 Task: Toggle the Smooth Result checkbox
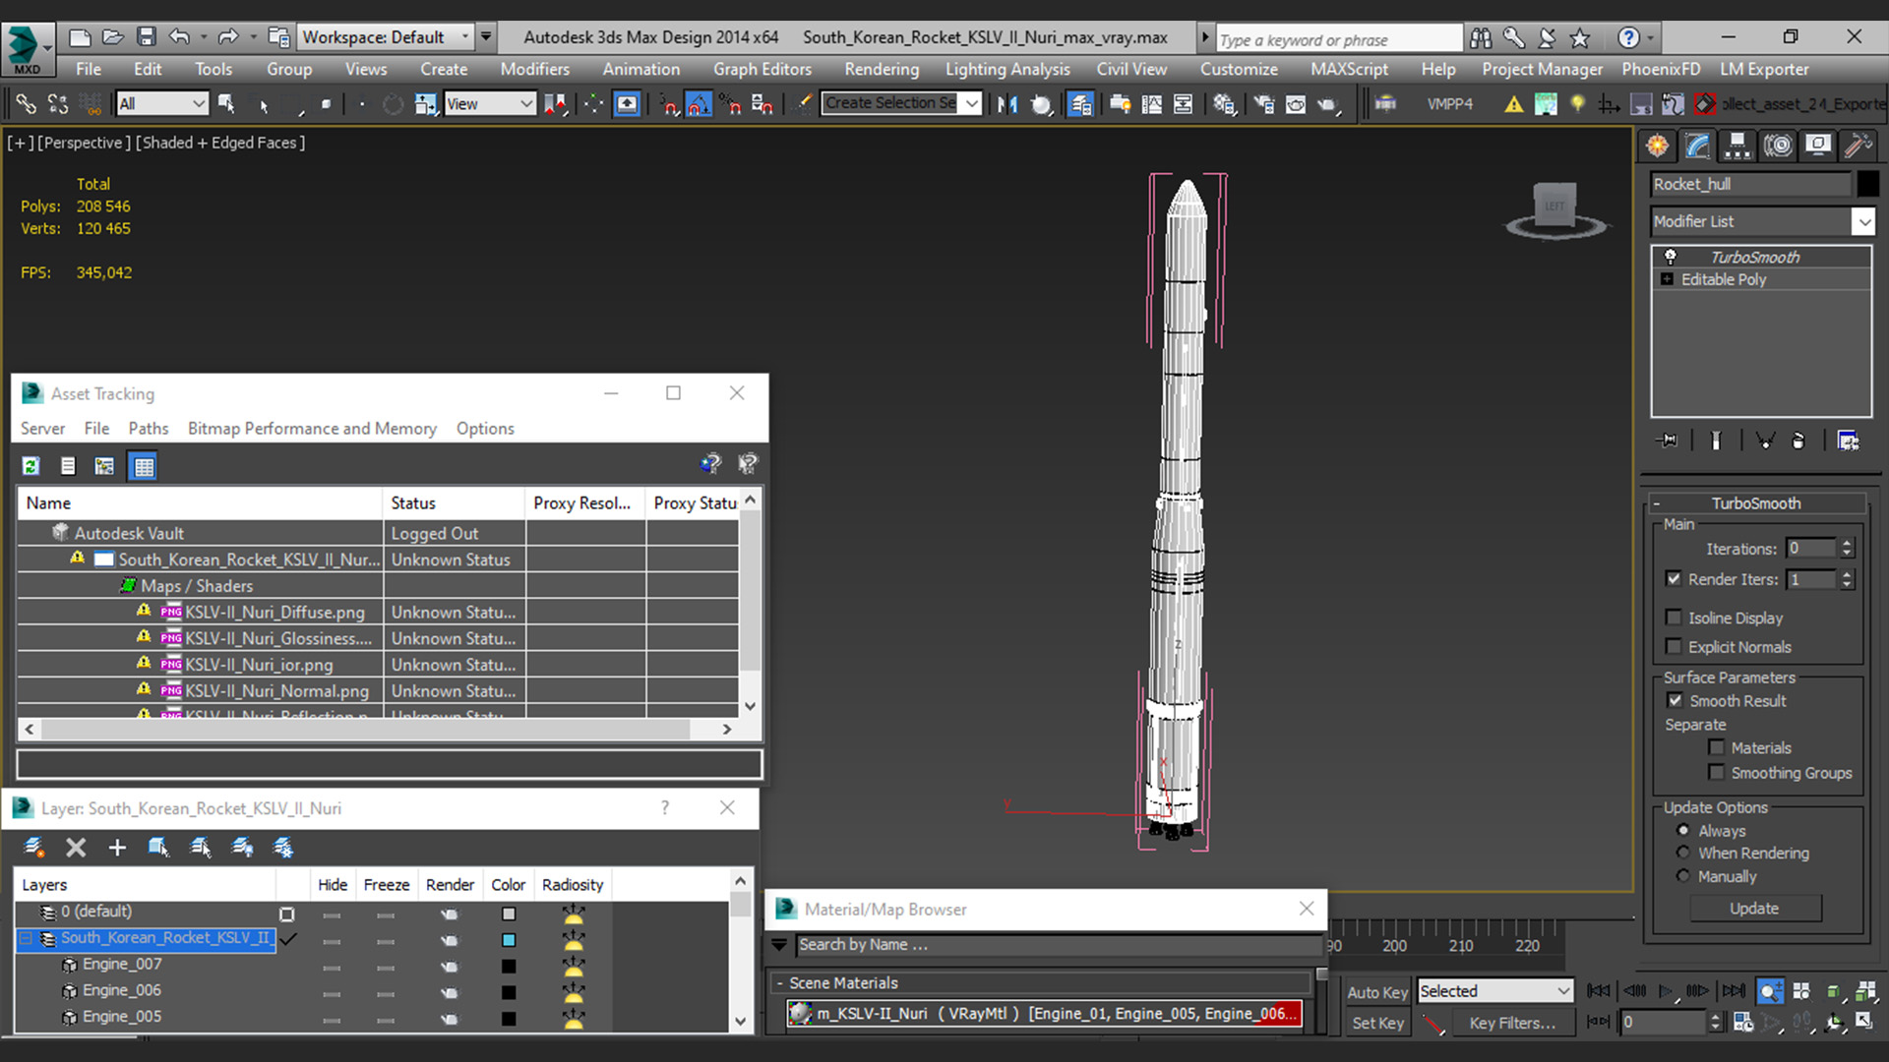click(1675, 700)
